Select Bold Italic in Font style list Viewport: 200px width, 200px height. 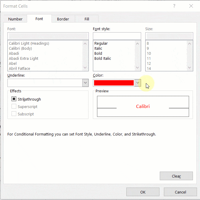(x=103, y=59)
